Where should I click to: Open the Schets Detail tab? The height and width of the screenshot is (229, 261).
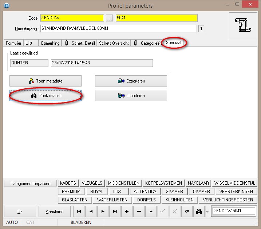[80, 43]
